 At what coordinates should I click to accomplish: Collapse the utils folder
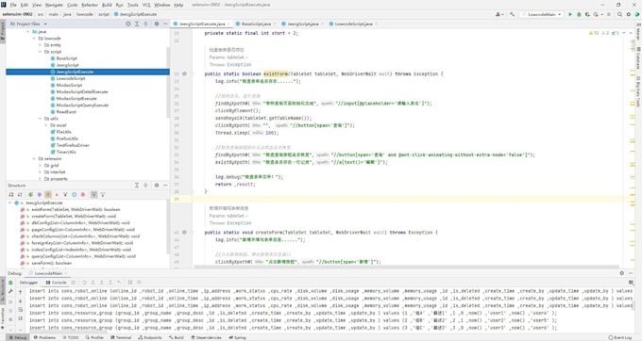click(x=40, y=119)
